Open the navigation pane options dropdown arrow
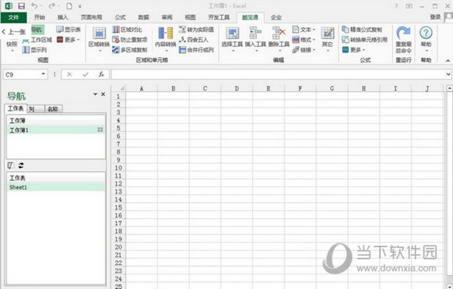Viewport: 453px width, 289px height. pyautogui.click(x=95, y=94)
